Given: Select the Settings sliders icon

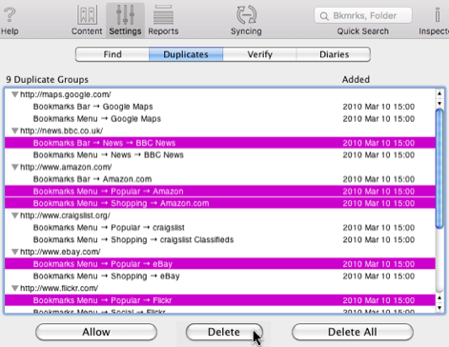Looking at the screenshot, I should (x=125, y=14).
